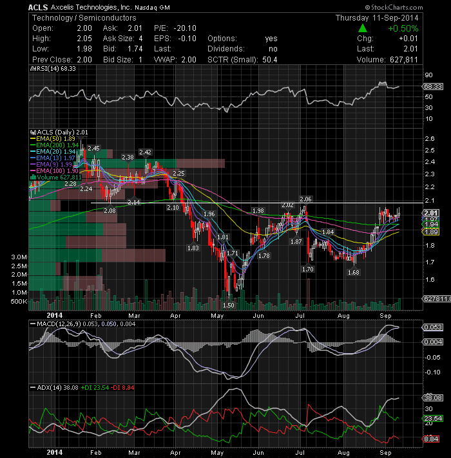The image size is (451, 458).
Task: Click the Axcelis Technologies, Inc. company name
Action: [x=91, y=7]
